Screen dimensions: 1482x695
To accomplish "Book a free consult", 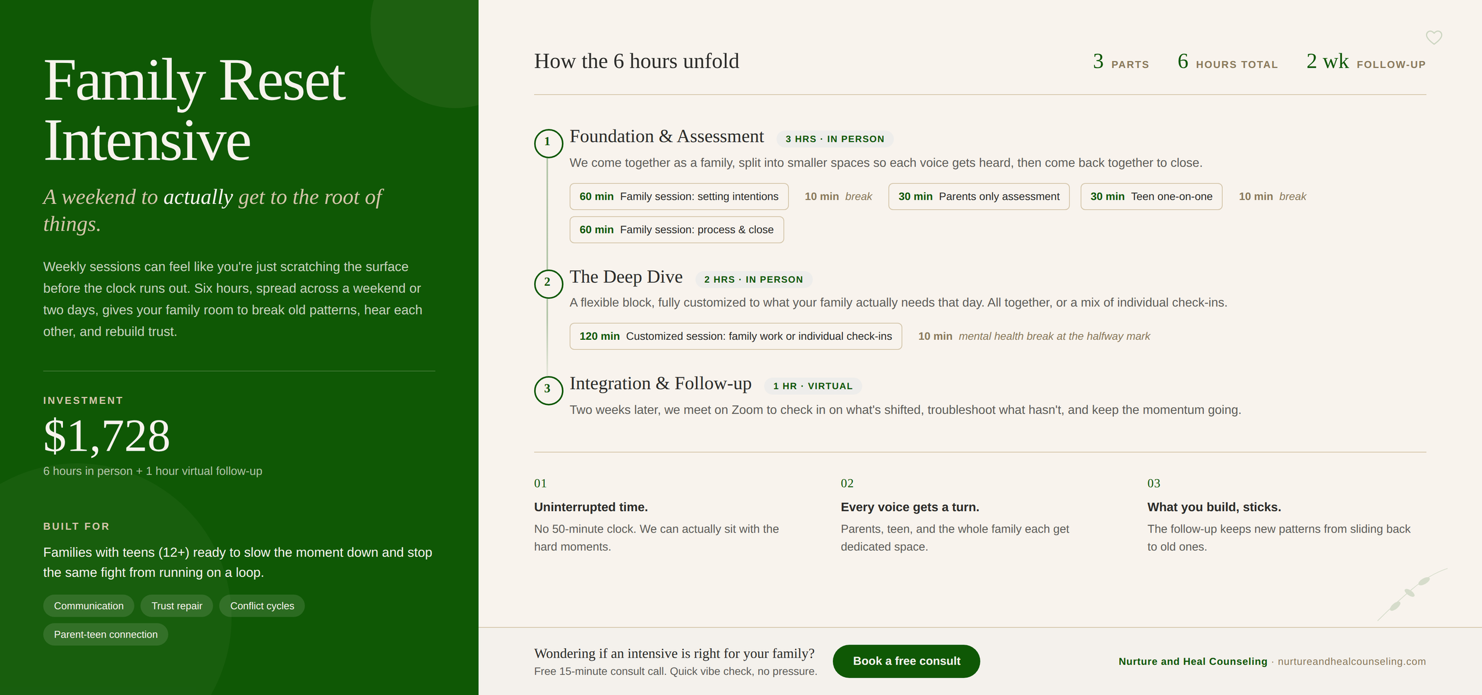I will (906, 661).
